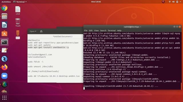Open the Terminal menu in the menubar
183x102 pixels.
point(112,31)
